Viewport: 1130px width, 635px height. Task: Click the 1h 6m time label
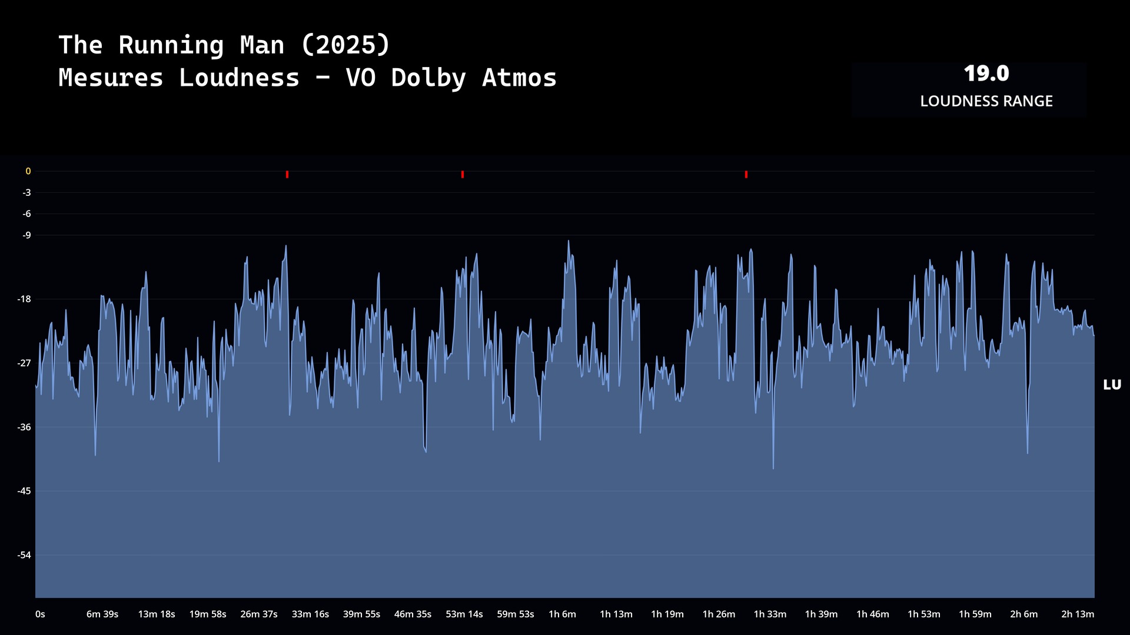(562, 614)
